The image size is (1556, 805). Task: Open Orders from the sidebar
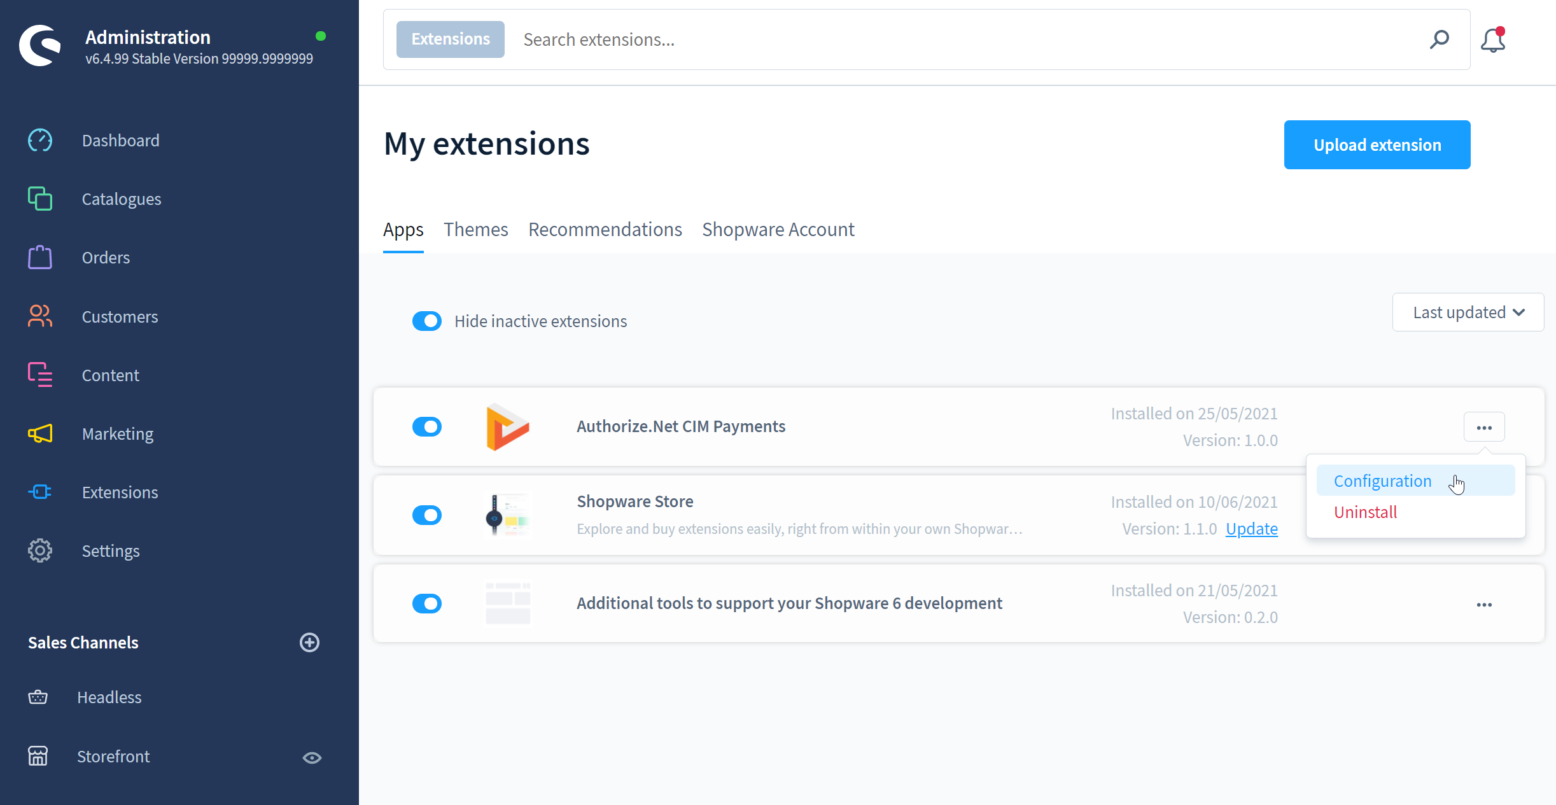(106, 258)
